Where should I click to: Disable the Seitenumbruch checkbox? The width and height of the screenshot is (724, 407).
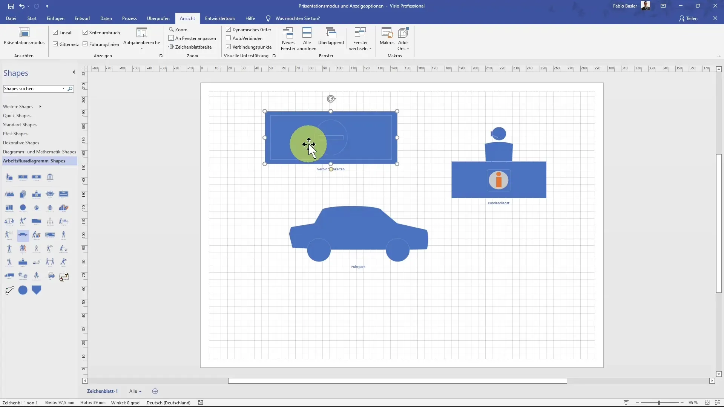85,32
